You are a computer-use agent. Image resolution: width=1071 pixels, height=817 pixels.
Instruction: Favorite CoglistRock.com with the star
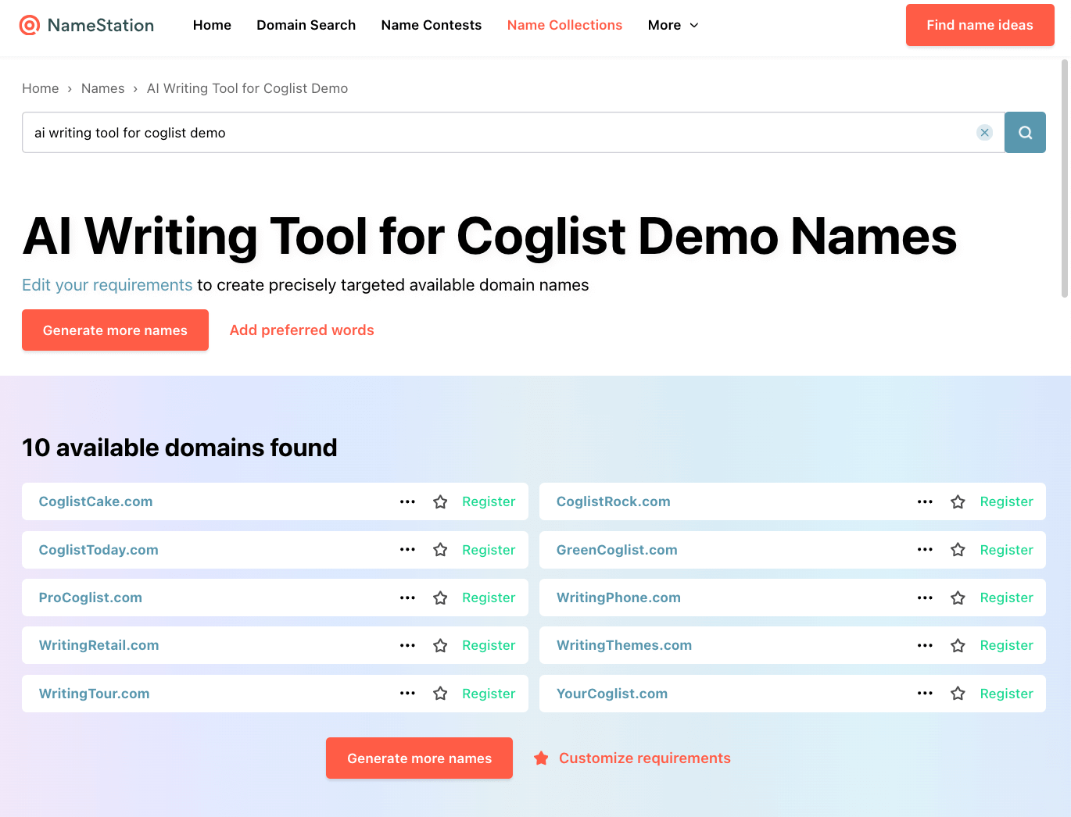[x=958, y=501]
